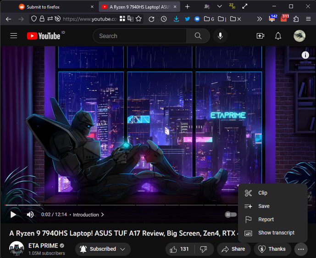Click the video title text

tap(124, 233)
